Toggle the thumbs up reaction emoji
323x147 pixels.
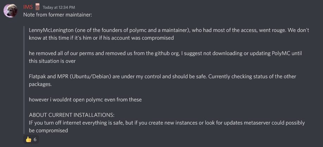[x=29, y=140]
